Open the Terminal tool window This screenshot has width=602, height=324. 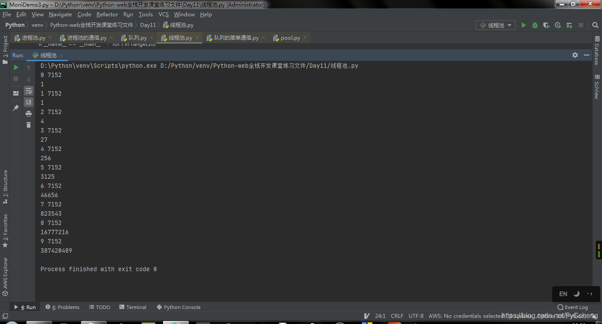pos(133,307)
